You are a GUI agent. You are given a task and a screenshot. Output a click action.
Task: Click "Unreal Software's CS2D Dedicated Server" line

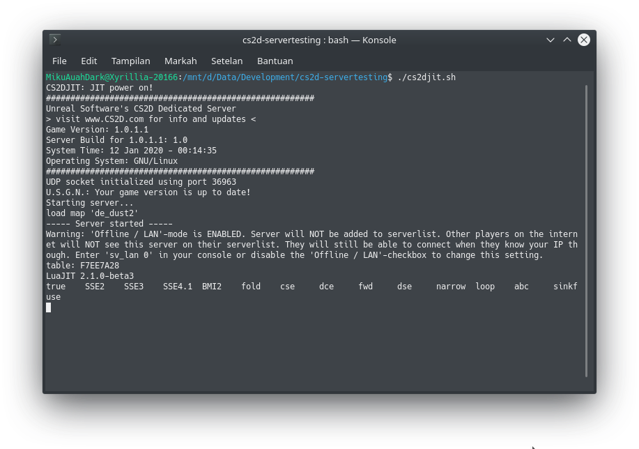(x=141, y=109)
